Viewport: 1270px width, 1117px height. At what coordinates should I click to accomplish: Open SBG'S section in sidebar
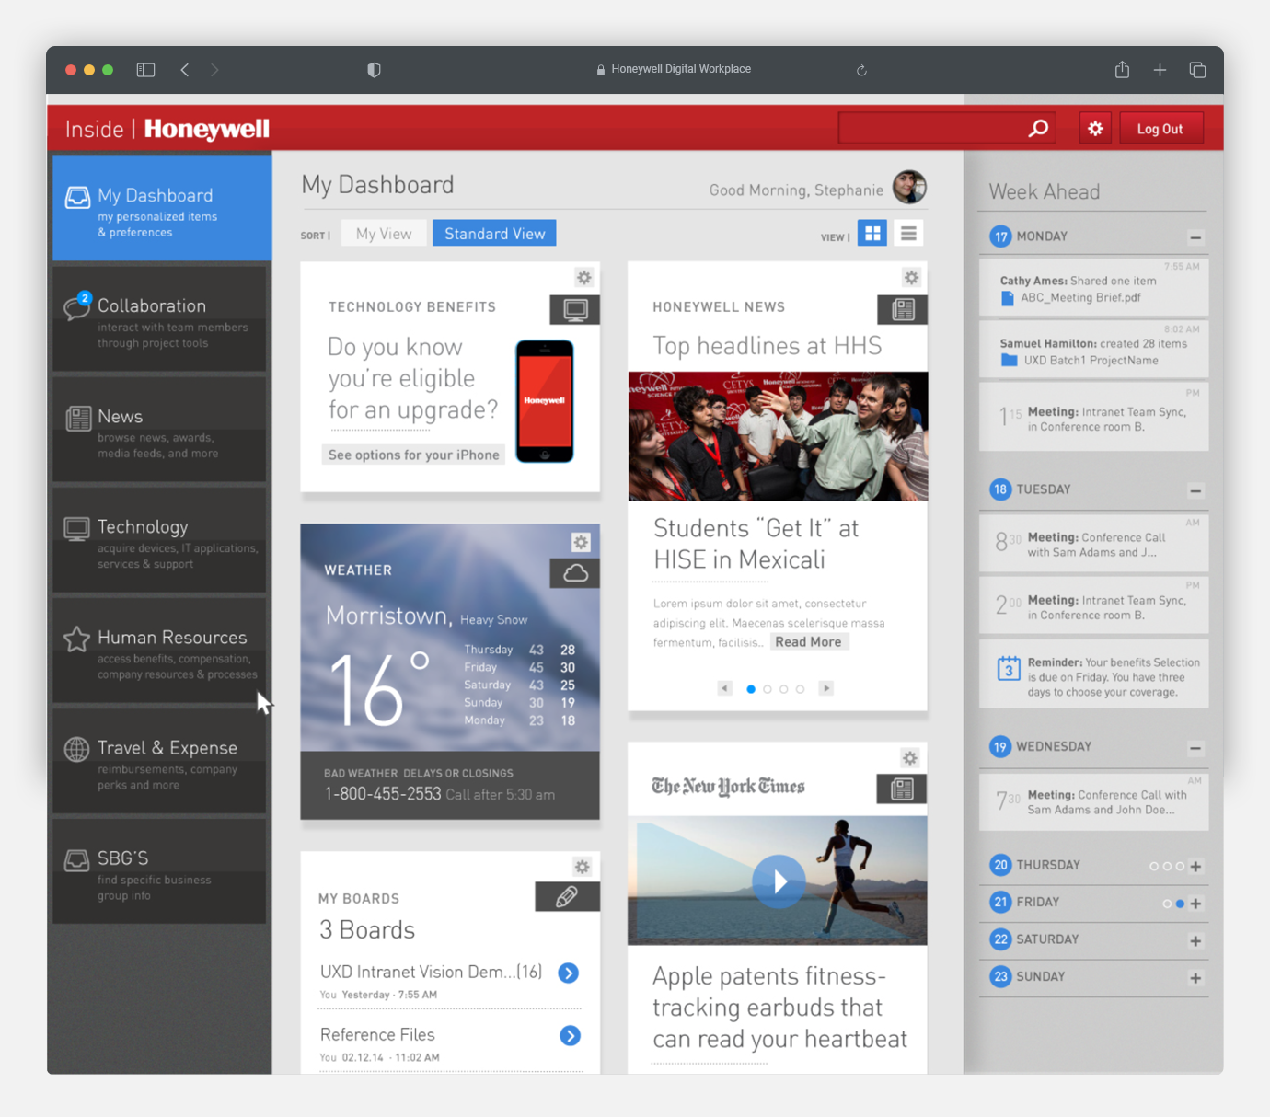point(160,871)
